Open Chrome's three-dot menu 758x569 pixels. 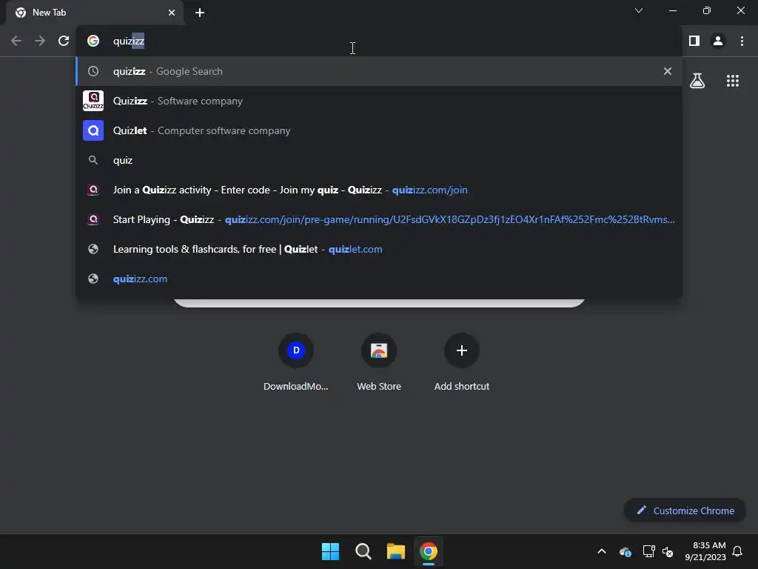click(742, 41)
